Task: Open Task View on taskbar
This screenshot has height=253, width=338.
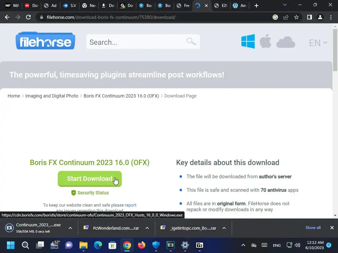Action: click(x=40, y=245)
